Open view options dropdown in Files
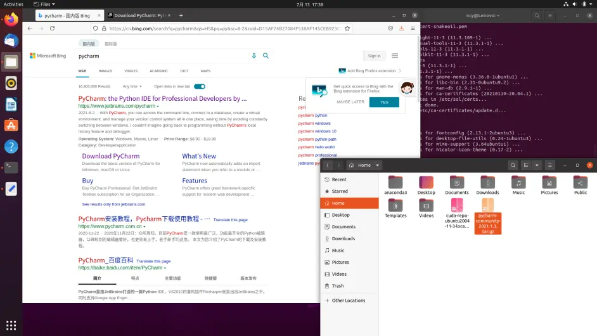597x336 pixels. pos(537,165)
